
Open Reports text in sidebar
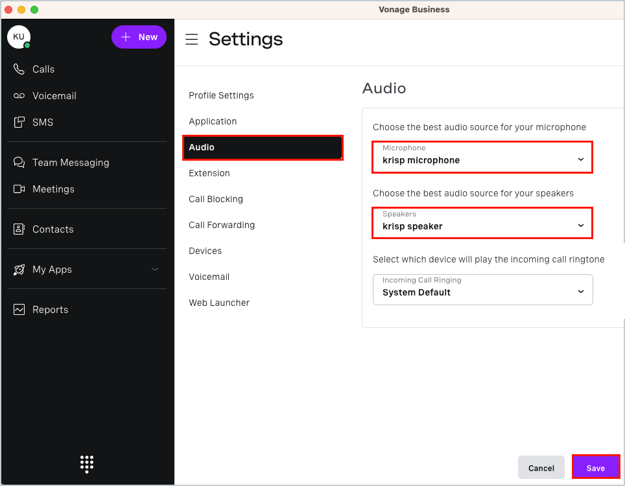click(x=50, y=310)
